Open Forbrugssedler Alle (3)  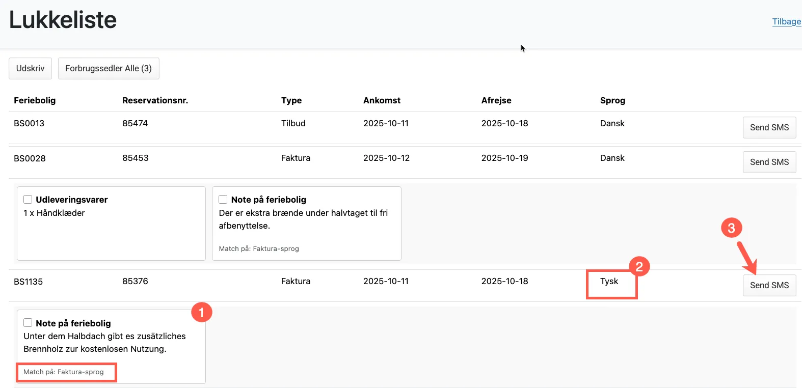[109, 68]
